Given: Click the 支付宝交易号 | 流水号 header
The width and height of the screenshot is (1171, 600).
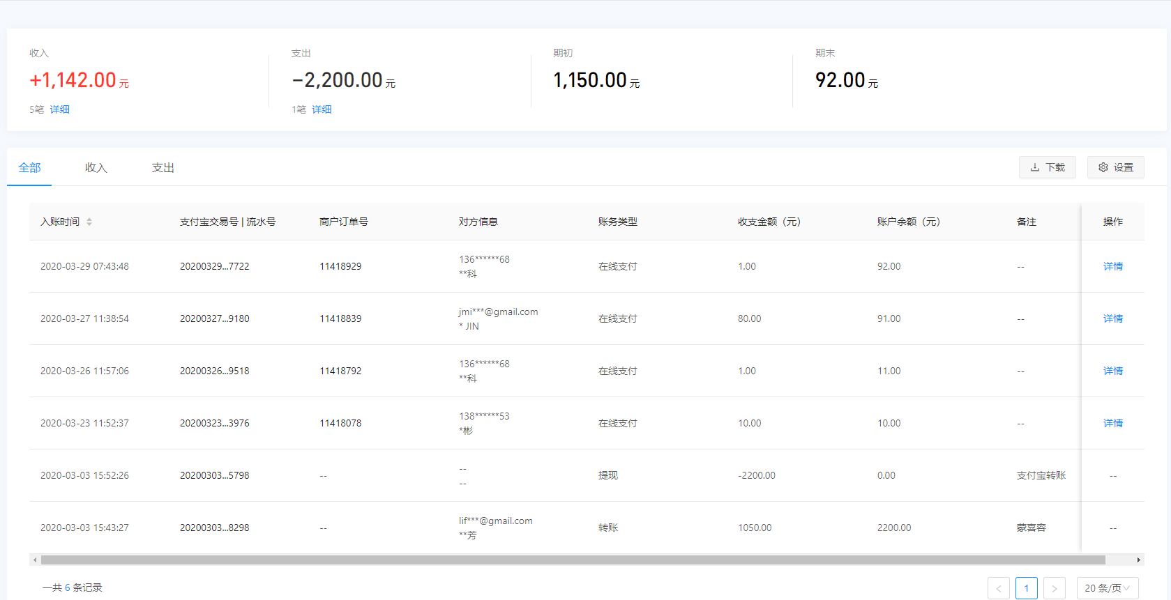Looking at the screenshot, I should coord(228,222).
